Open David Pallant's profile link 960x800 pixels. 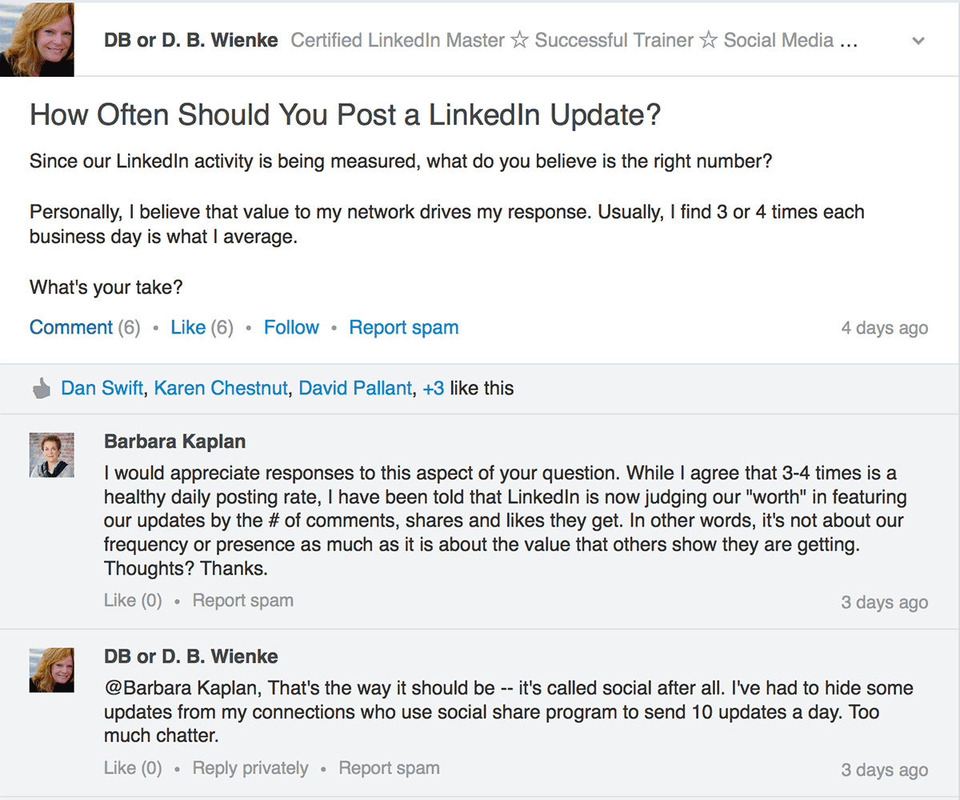pyautogui.click(x=355, y=389)
